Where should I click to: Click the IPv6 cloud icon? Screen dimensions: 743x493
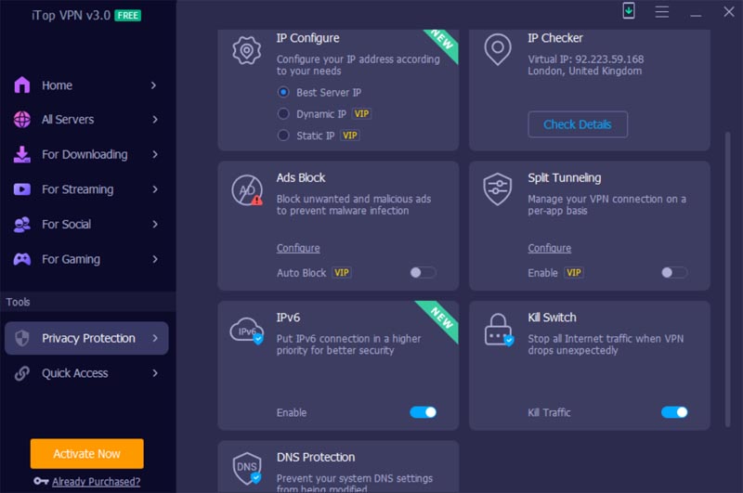[246, 331]
